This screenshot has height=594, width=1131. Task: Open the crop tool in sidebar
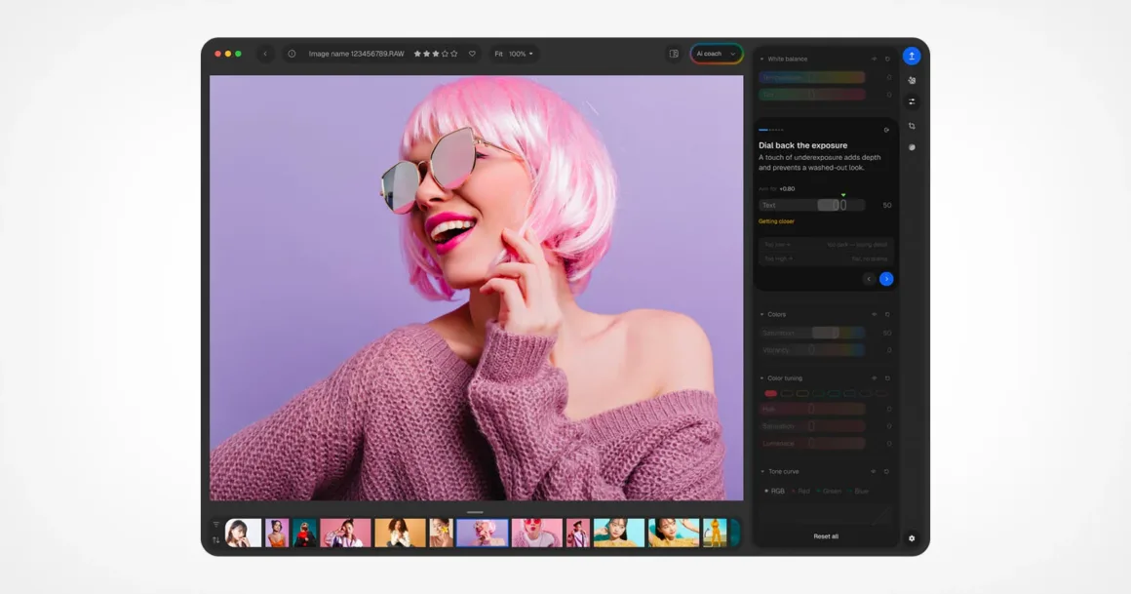[x=912, y=126]
